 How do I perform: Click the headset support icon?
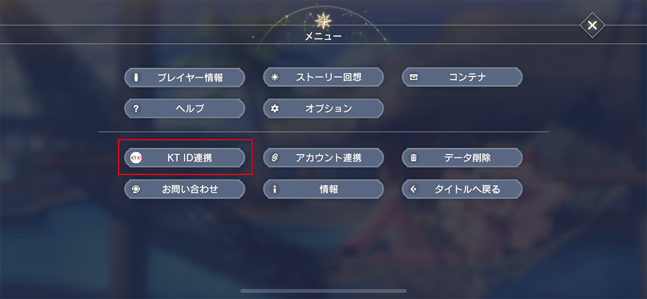coord(136,189)
